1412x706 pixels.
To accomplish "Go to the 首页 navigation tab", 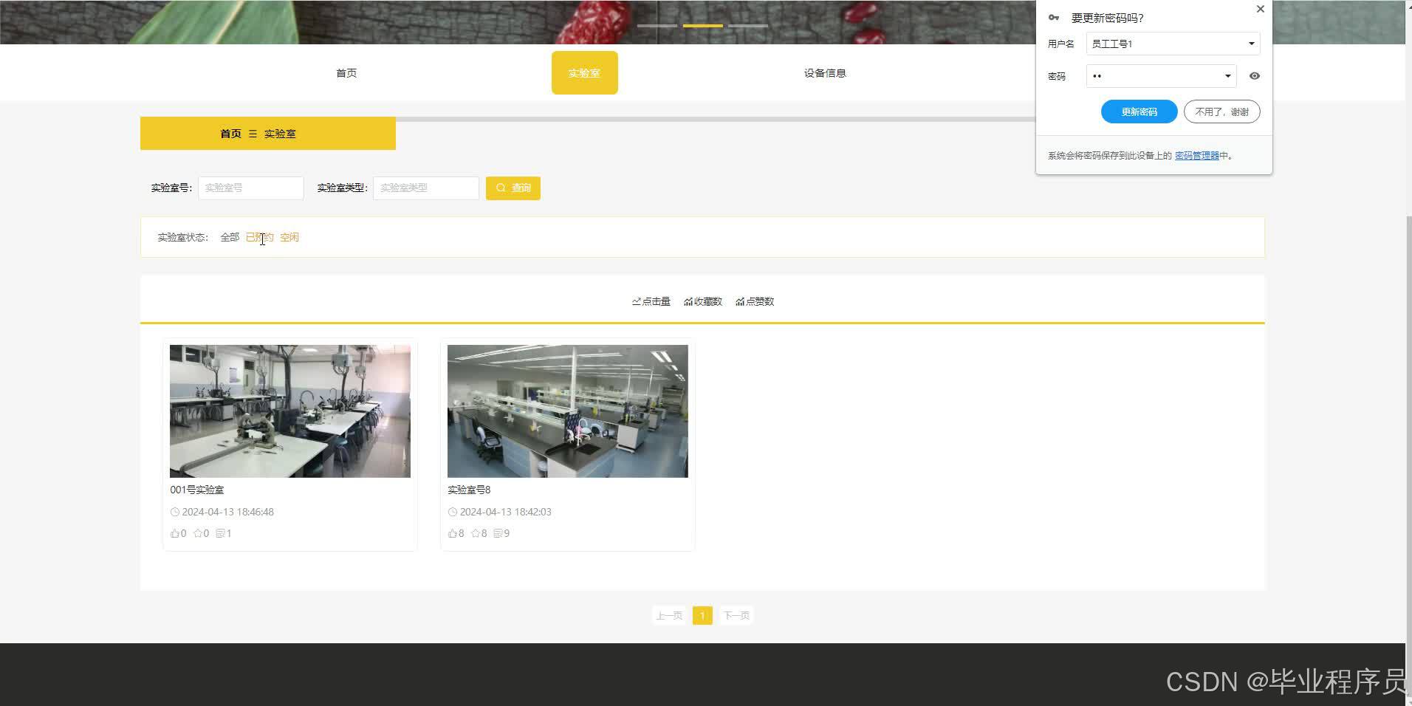I will pos(346,73).
